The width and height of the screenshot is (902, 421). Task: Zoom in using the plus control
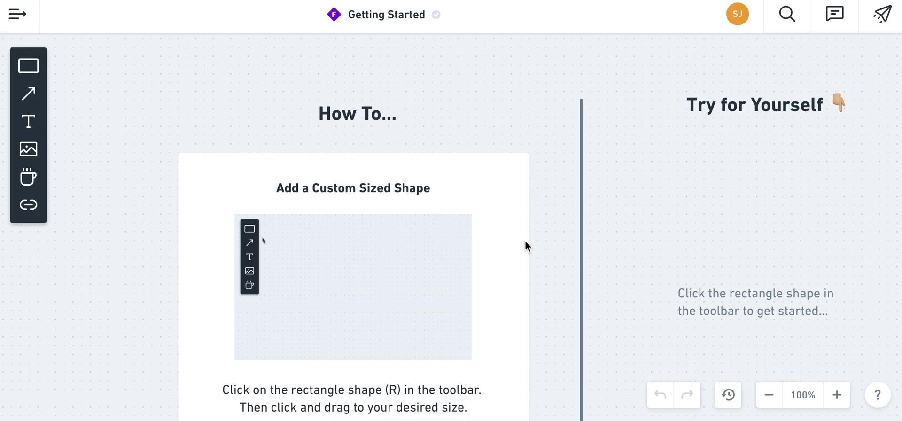(x=837, y=395)
